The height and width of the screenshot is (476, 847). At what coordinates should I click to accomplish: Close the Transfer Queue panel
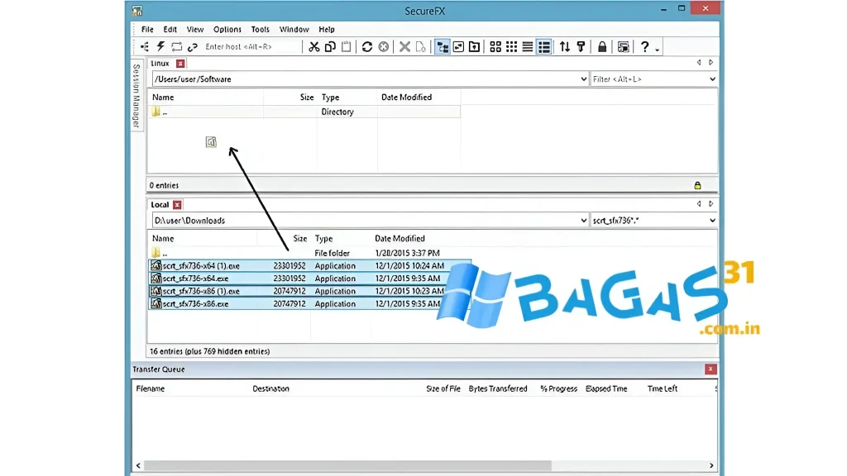pyautogui.click(x=711, y=369)
